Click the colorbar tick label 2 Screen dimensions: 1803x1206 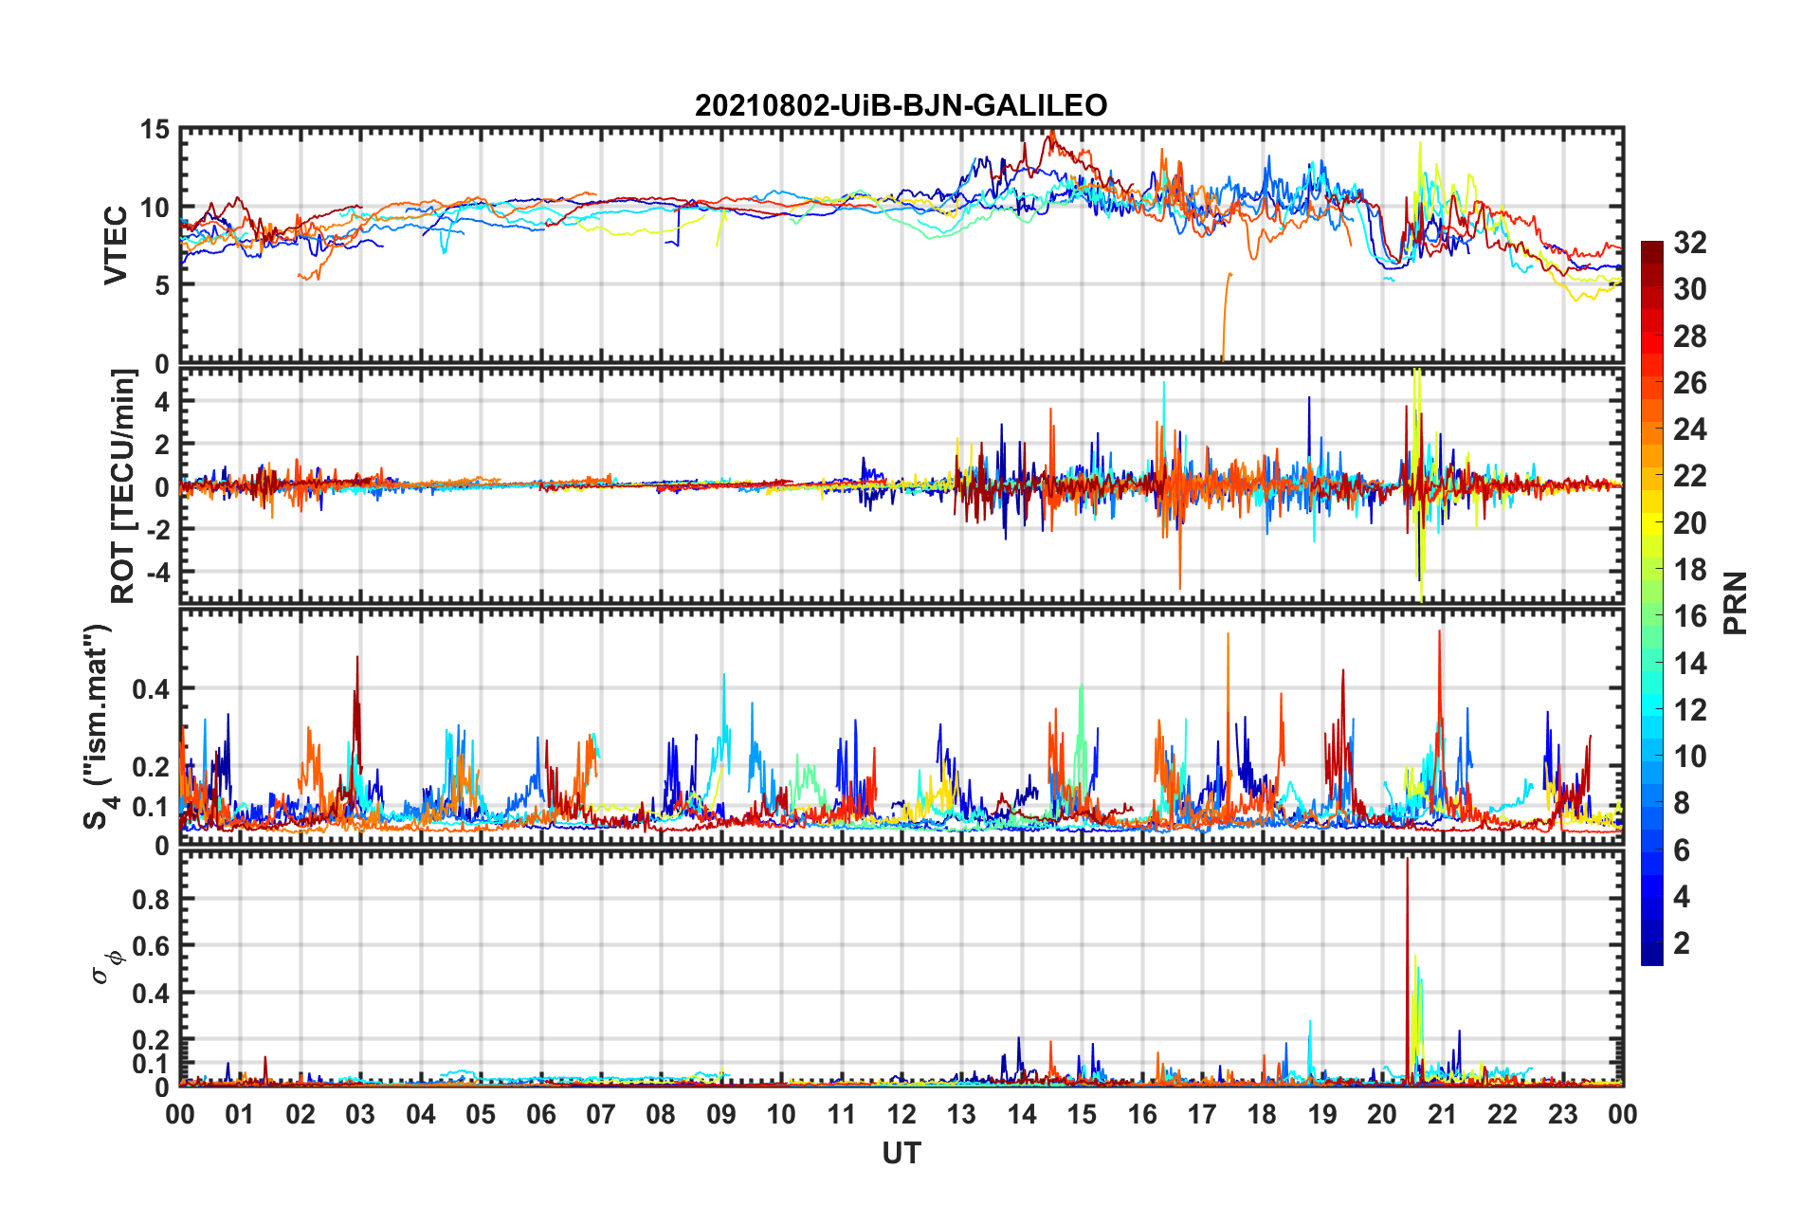tap(1682, 943)
